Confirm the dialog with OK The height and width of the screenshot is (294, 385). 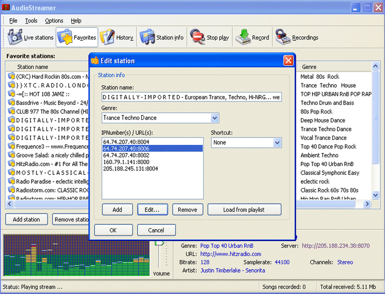pyautogui.click(x=114, y=230)
